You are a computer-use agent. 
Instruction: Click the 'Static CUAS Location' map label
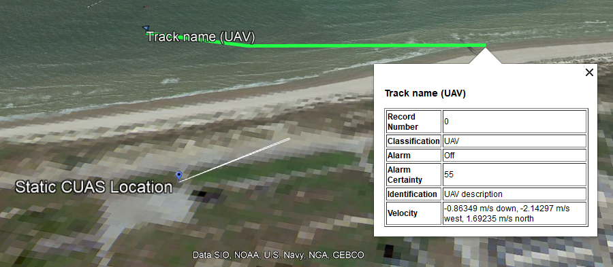94,188
